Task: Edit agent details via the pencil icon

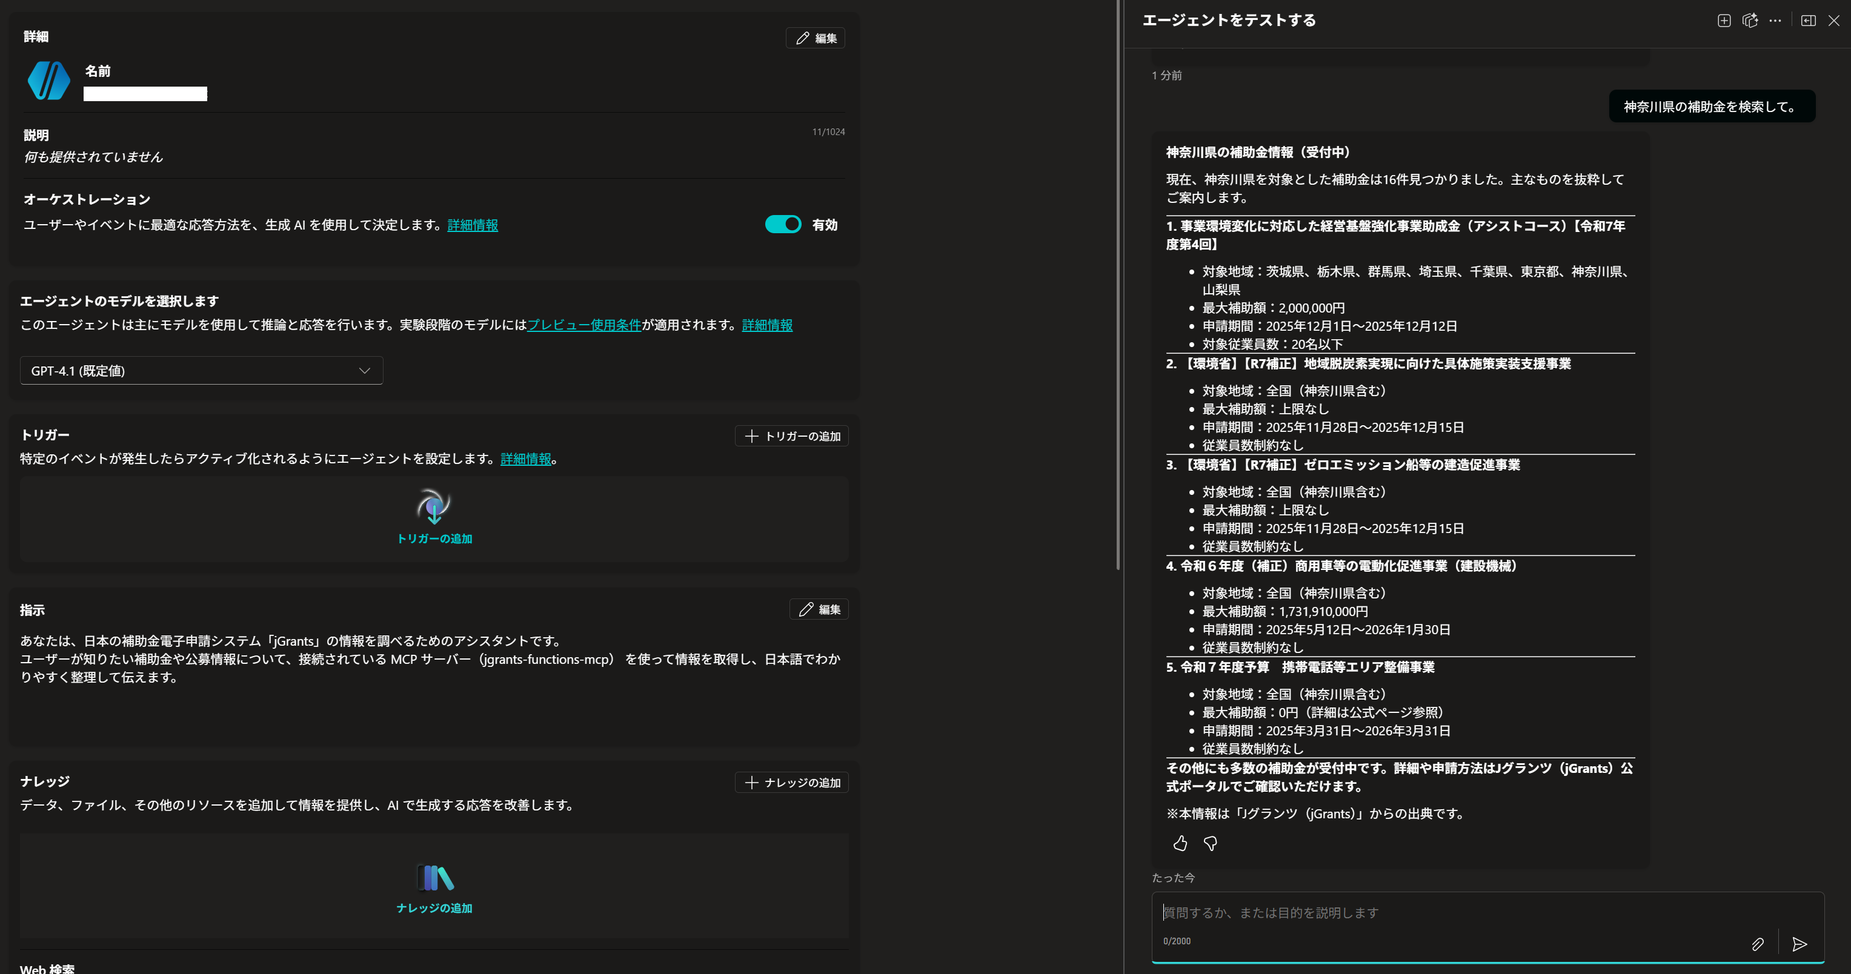Action: coord(815,38)
